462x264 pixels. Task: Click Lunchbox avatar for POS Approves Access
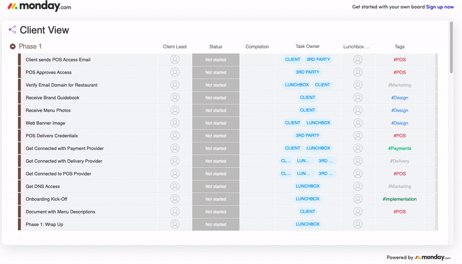click(x=357, y=72)
